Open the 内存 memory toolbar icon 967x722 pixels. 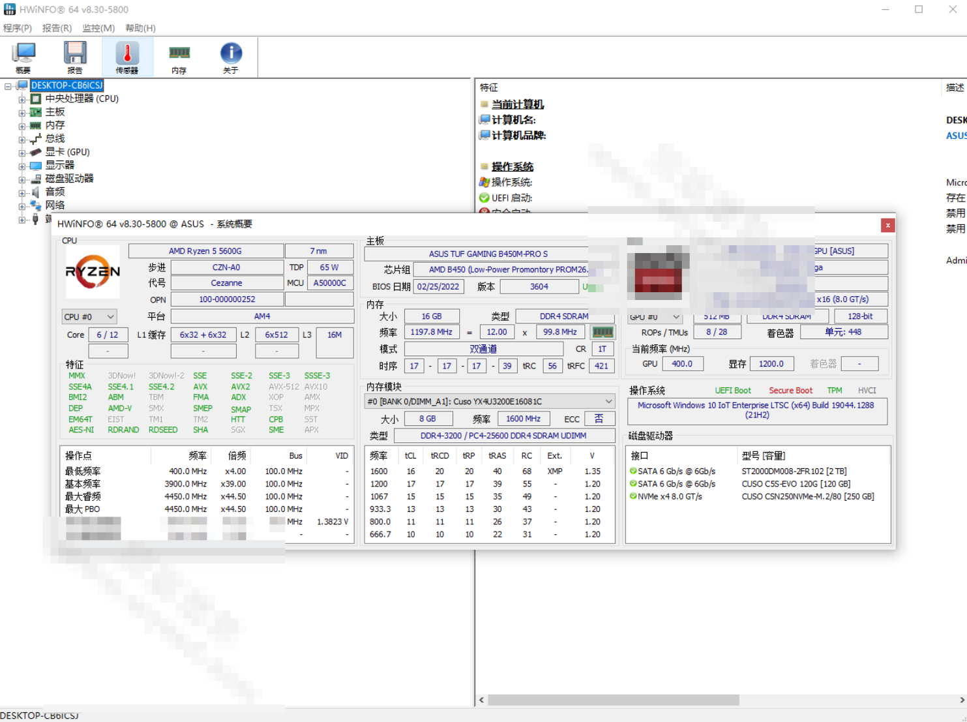[179, 57]
